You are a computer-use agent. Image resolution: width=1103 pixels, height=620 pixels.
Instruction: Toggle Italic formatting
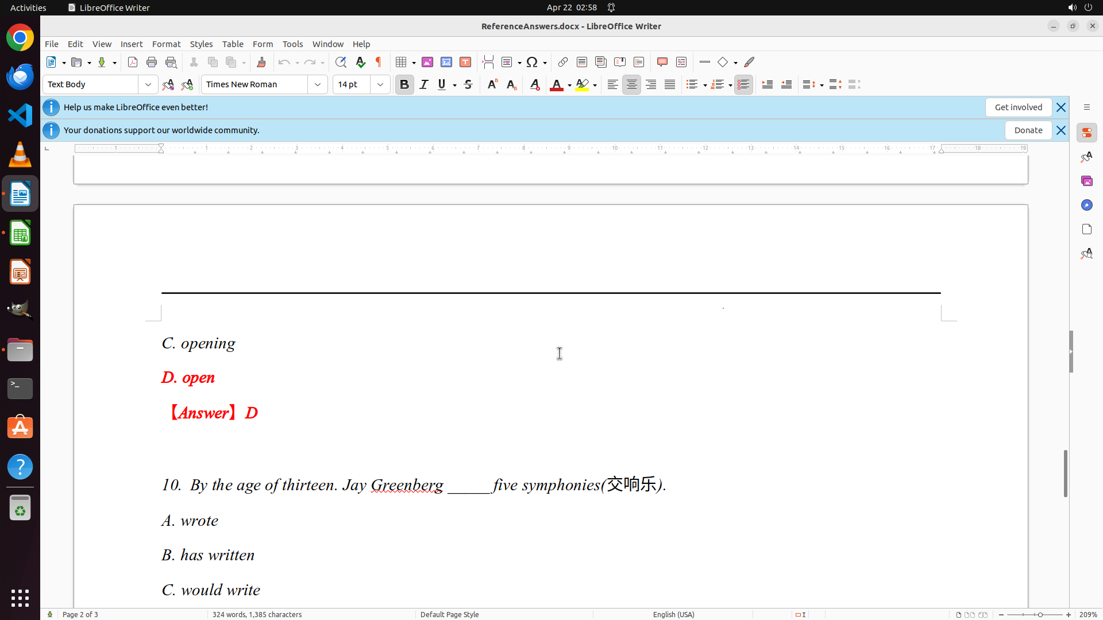(424, 84)
